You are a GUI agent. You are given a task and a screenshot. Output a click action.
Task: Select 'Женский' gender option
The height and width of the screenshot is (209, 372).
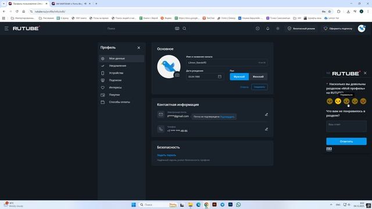(258, 77)
